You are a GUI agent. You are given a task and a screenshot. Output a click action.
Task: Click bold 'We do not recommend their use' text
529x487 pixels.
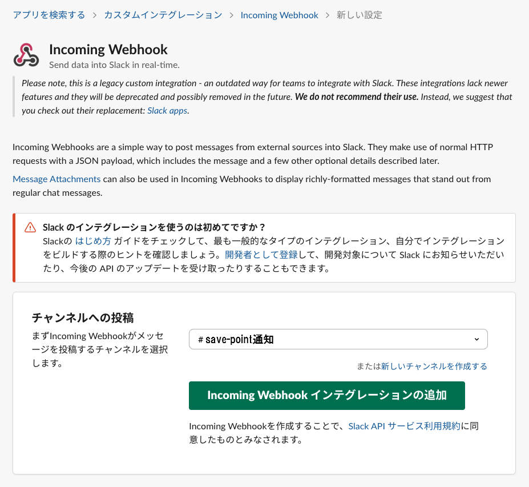(357, 96)
